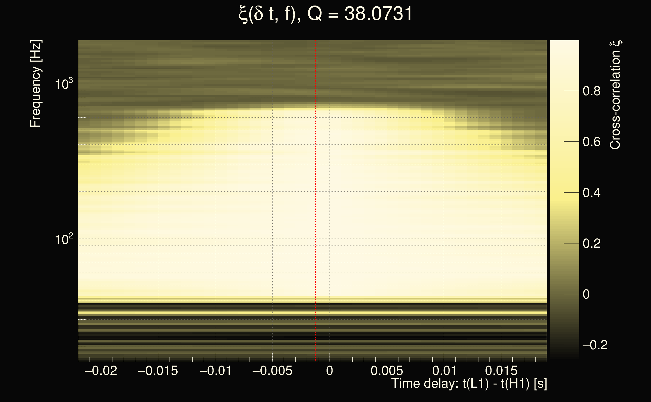Click the –0.01 time delay tick label

tap(215, 370)
